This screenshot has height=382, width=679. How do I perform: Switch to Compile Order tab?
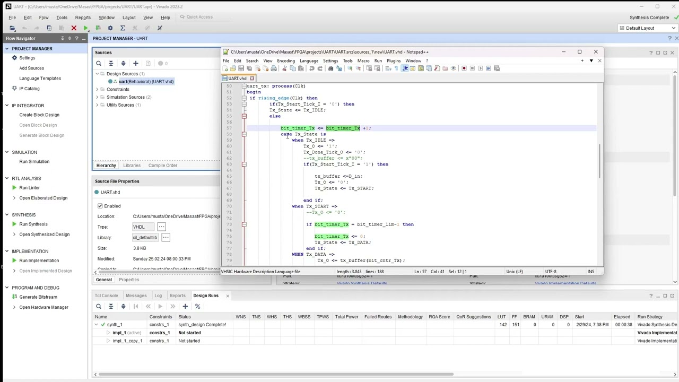pos(163,166)
